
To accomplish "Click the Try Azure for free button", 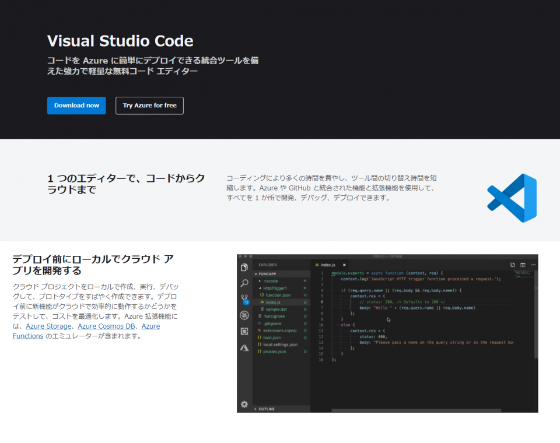I will click(x=149, y=106).
